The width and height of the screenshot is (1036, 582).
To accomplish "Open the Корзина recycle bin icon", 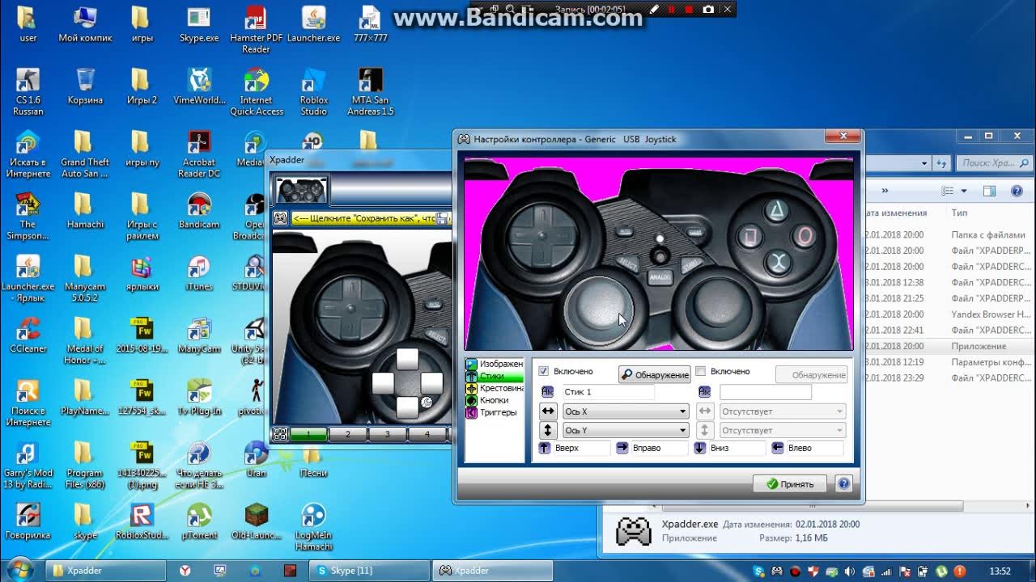I will (85, 87).
